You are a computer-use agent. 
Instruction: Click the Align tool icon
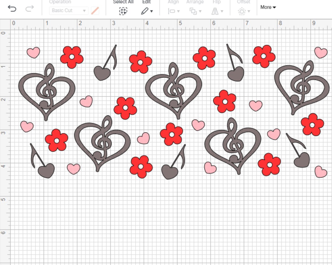pyautogui.click(x=171, y=11)
